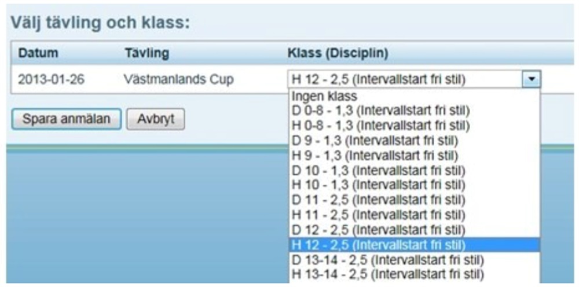This screenshot has width=579, height=287.
Task: Pick D 10 - 1,3 class
Action: (415, 171)
